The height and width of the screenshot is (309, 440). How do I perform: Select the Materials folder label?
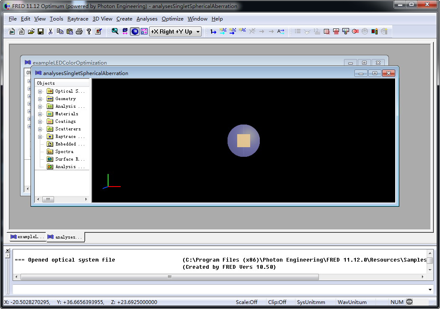(67, 114)
